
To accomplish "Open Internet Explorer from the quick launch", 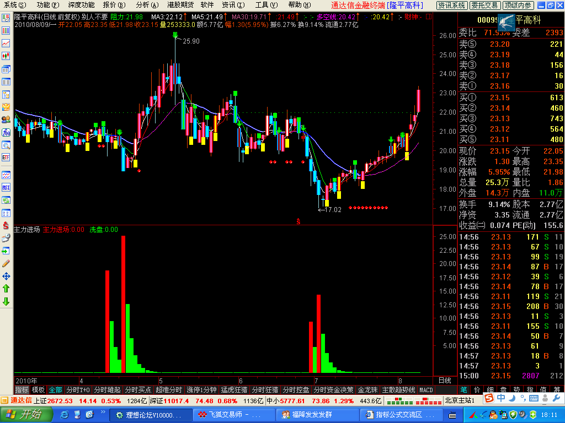I will tap(65, 415).
